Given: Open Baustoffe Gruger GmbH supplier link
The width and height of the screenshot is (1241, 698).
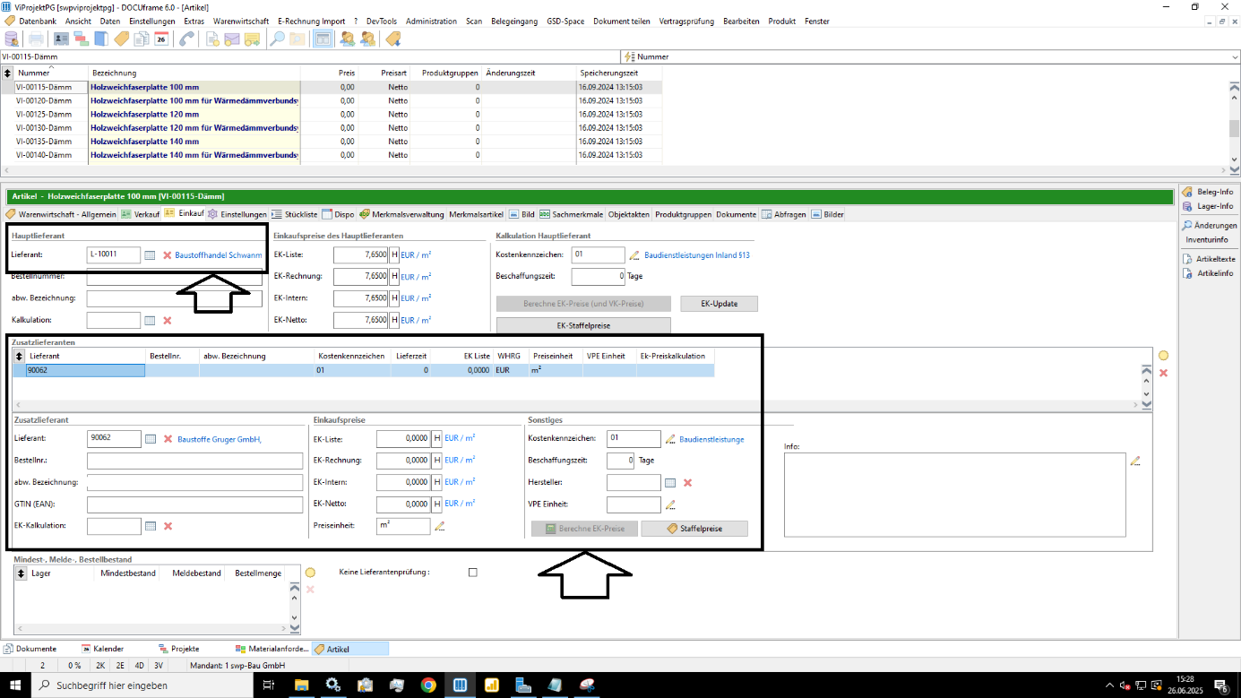Looking at the screenshot, I should (220, 439).
